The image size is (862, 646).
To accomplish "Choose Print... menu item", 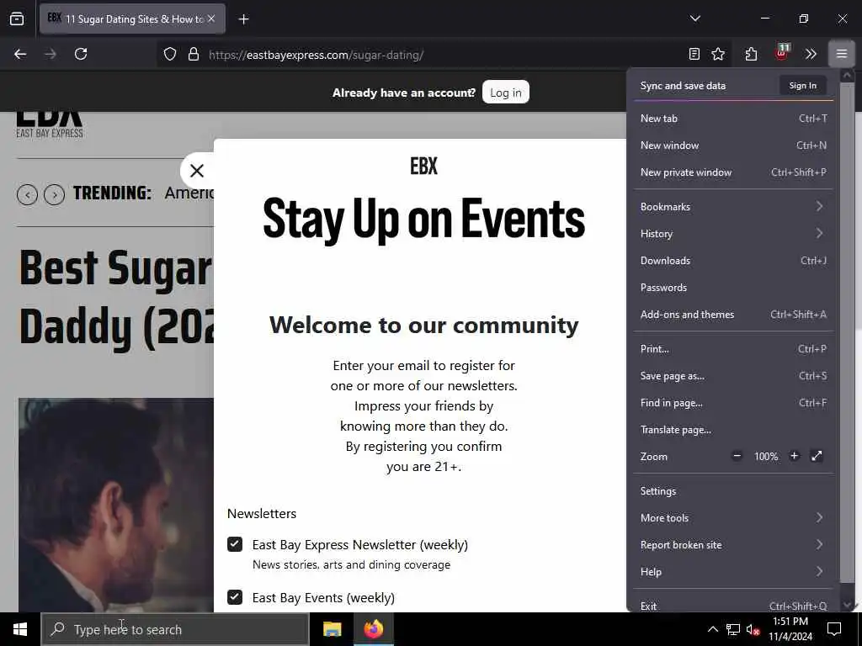I will tap(733, 349).
